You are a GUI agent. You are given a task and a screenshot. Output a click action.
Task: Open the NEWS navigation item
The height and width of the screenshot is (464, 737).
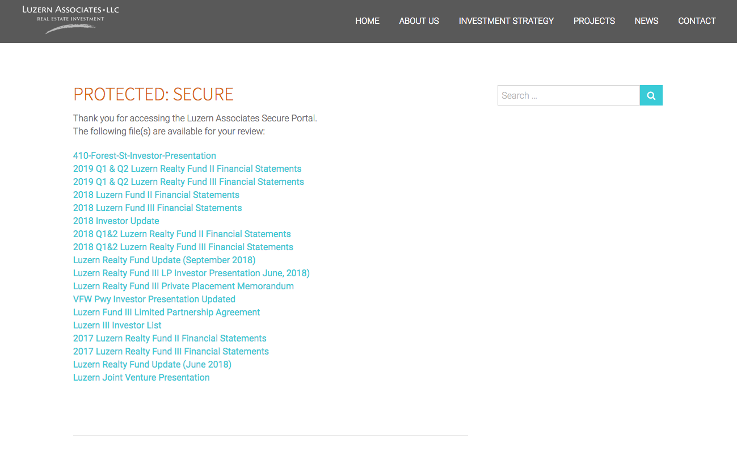pos(646,21)
